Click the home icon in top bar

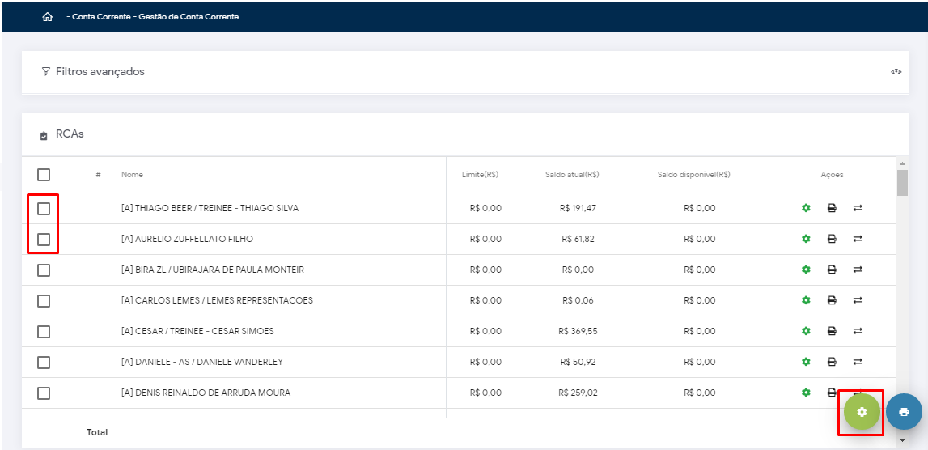click(x=48, y=17)
